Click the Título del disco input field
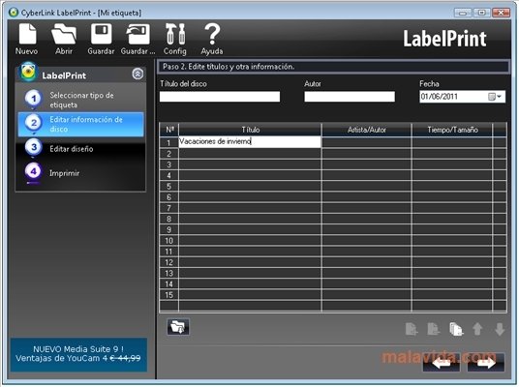 coord(220,97)
